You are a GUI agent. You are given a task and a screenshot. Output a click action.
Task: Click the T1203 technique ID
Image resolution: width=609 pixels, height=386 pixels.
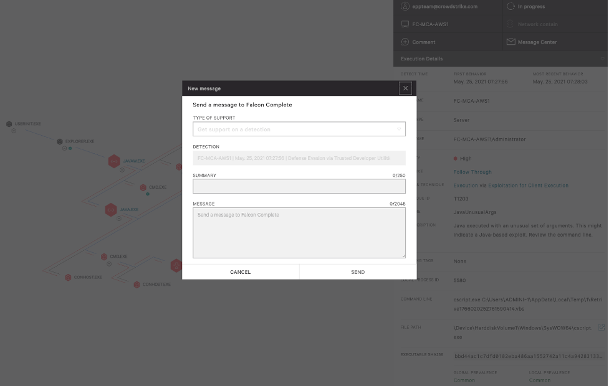pos(461,199)
